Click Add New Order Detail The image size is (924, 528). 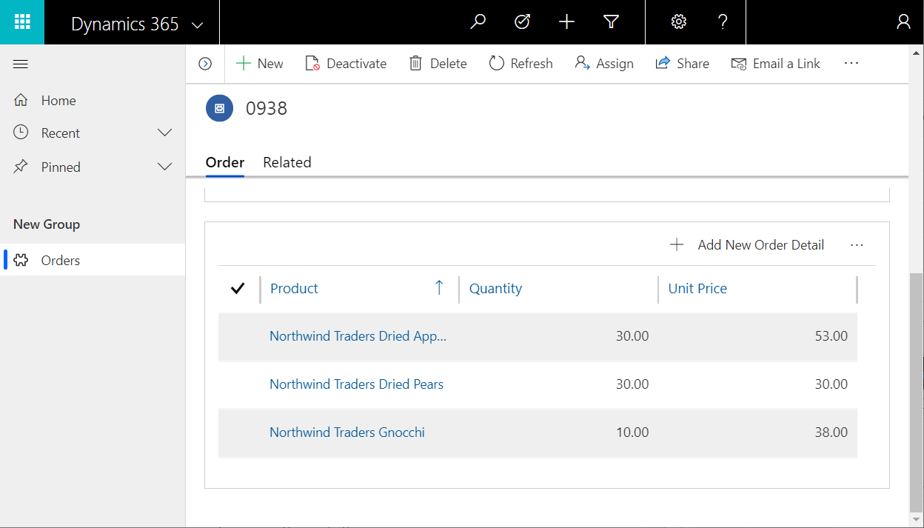coord(747,244)
